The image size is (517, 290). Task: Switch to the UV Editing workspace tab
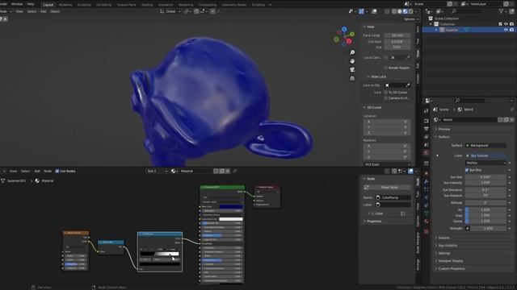pyautogui.click(x=103, y=5)
